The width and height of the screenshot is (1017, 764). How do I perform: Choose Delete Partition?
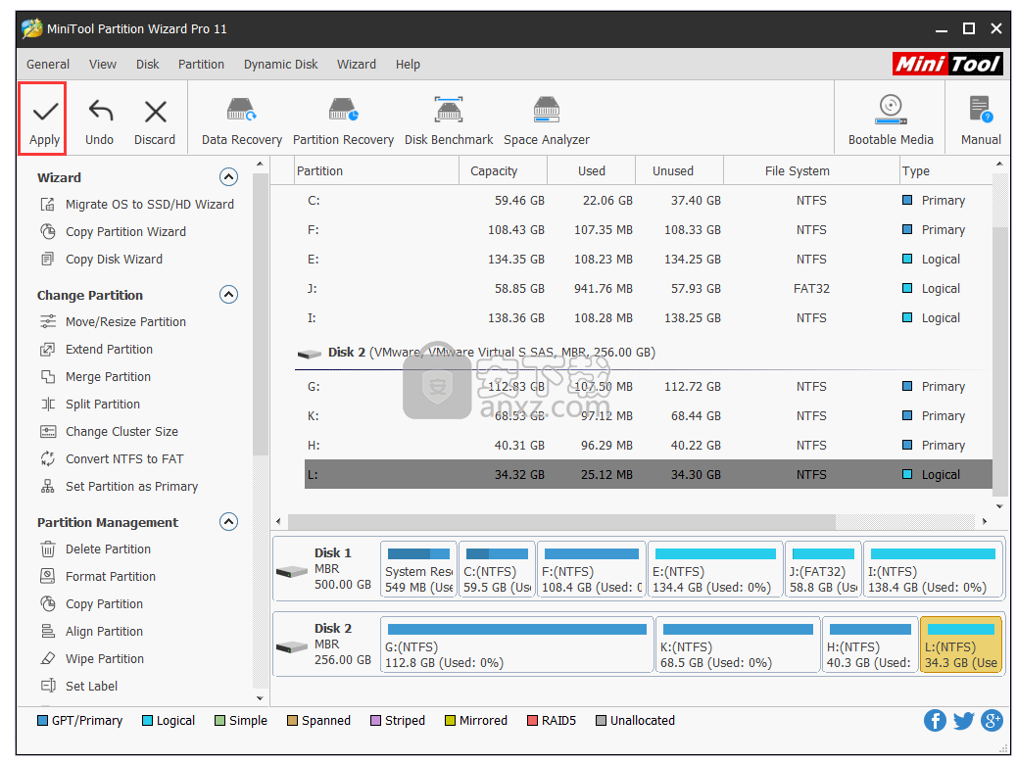(95, 549)
